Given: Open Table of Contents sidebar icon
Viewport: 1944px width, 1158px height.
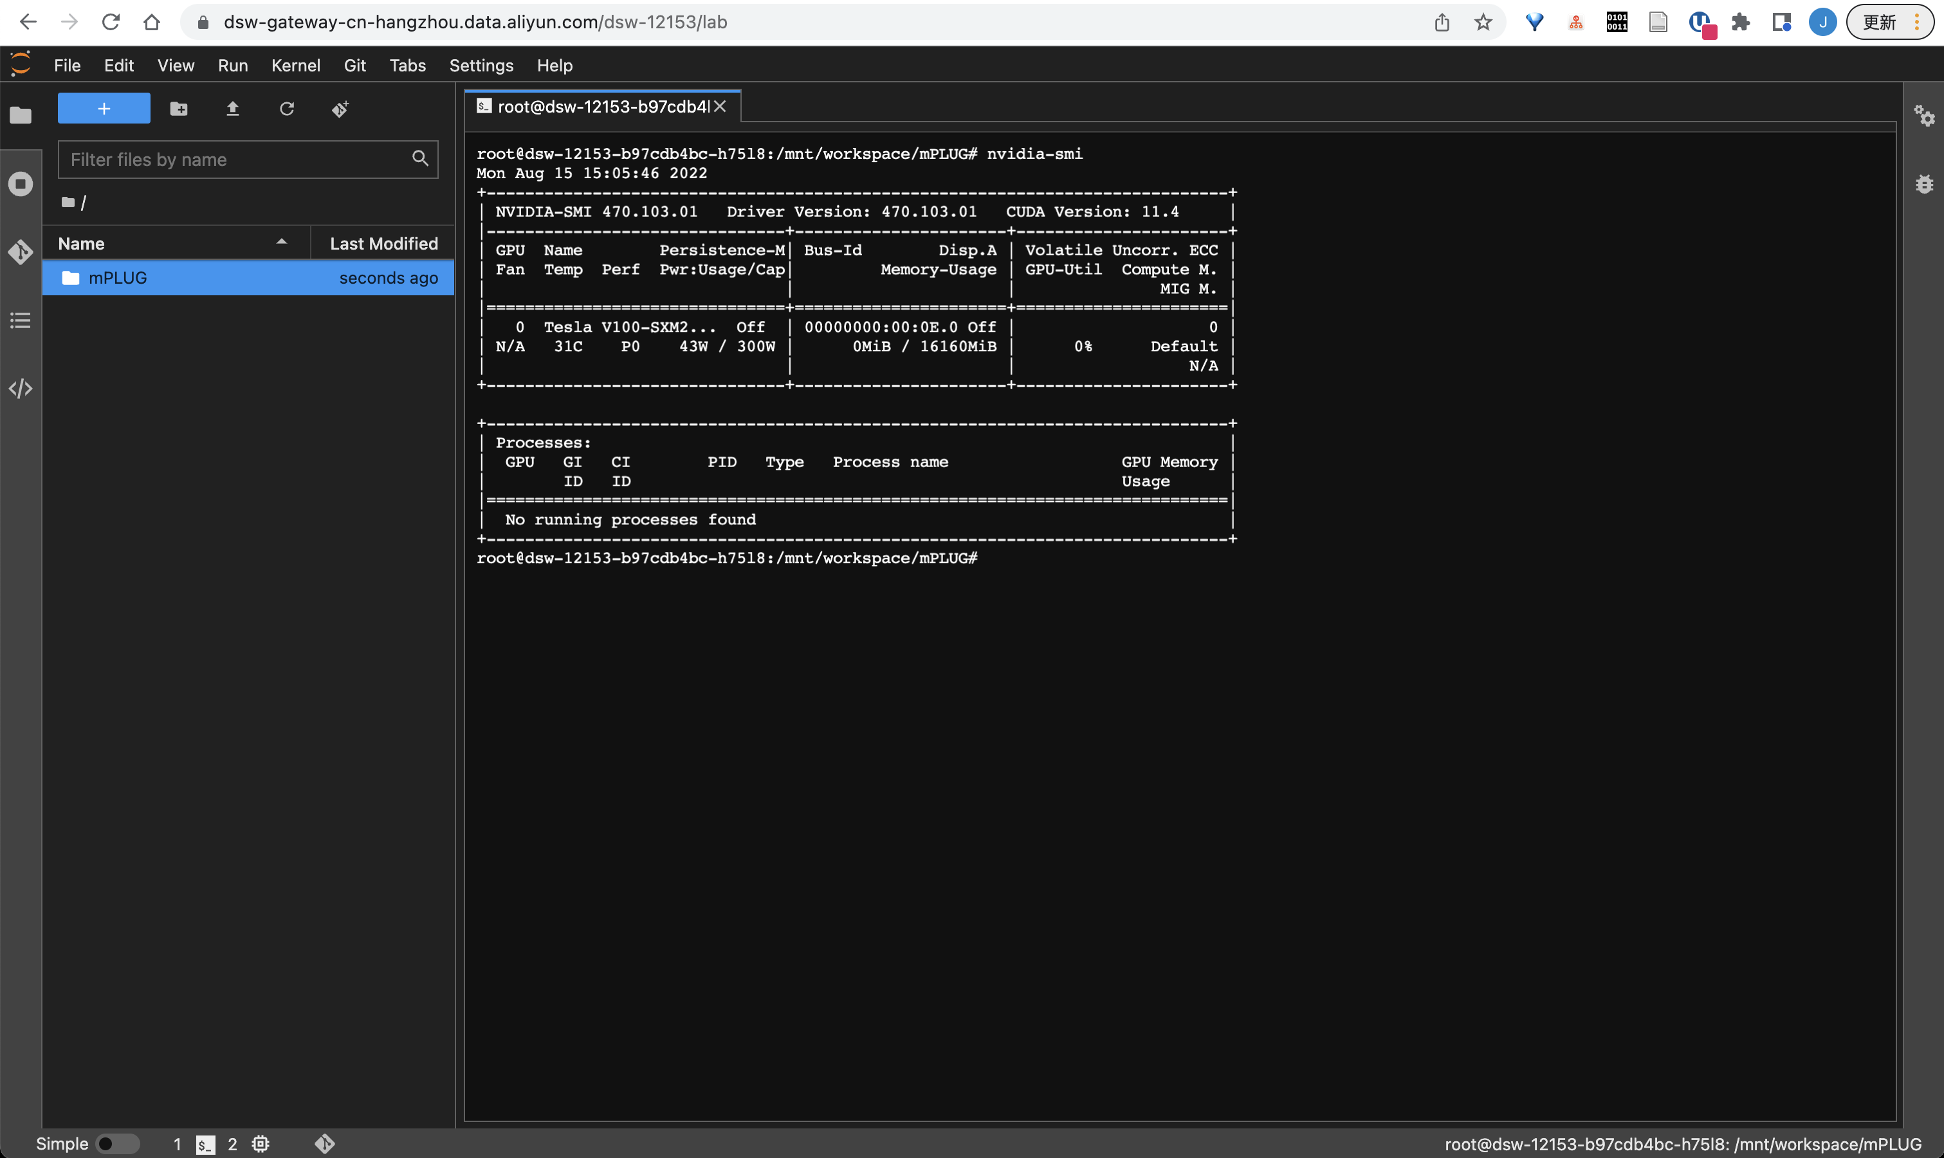Looking at the screenshot, I should [x=21, y=320].
